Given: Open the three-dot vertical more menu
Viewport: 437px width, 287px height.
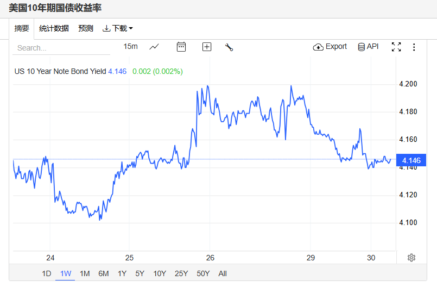Looking at the screenshot, I should (x=414, y=47).
